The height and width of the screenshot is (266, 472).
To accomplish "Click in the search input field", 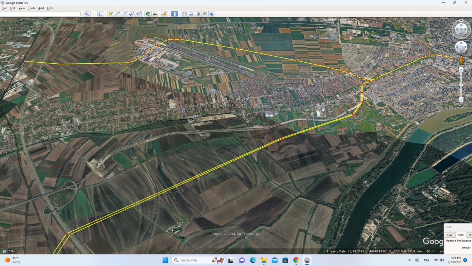I will coord(40,14).
